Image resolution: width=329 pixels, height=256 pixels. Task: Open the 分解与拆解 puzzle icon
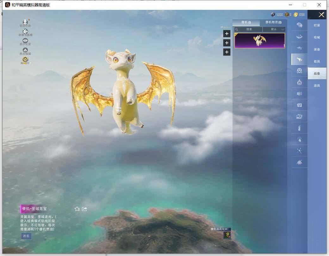tap(25, 32)
